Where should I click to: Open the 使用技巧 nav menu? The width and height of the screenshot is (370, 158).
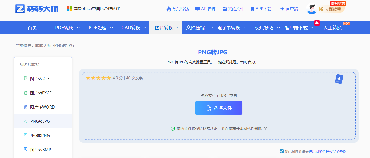pos(264,28)
